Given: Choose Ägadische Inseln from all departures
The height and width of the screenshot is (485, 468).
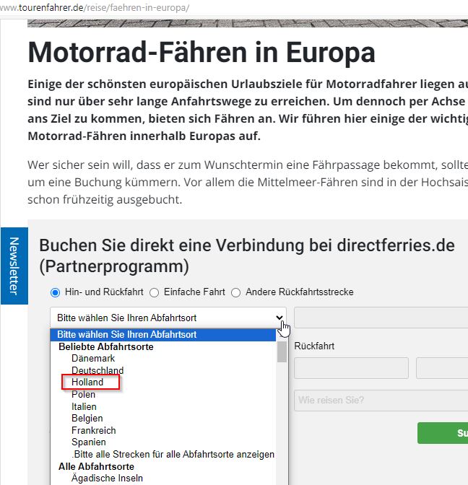Looking at the screenshot, I should point(107,478).
